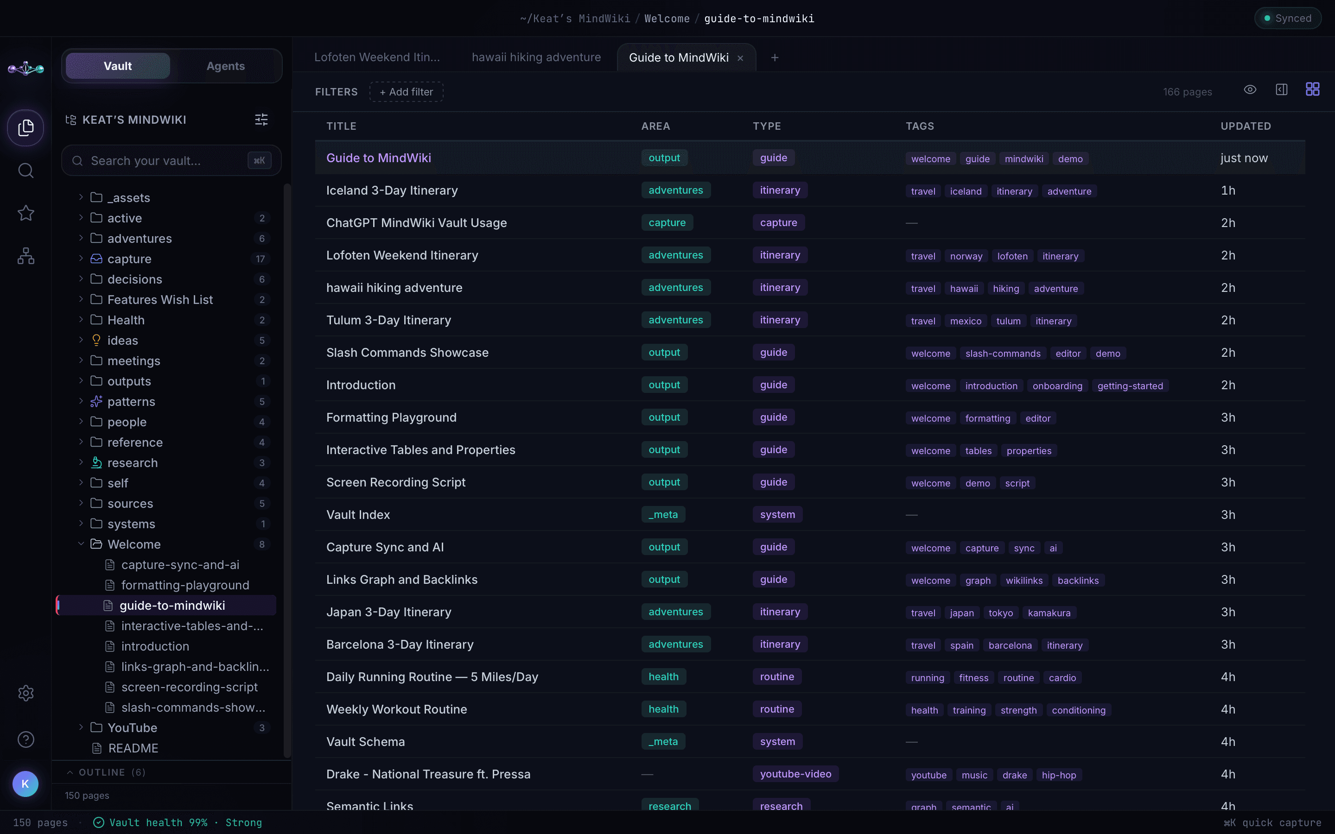Open the Iceland 3-Day Itinerary page
This screenshot has height=834, width=1335.
(x=392, y=190)
